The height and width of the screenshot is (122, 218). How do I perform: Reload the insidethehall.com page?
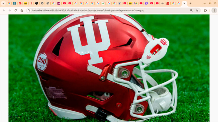coord(16,10)
